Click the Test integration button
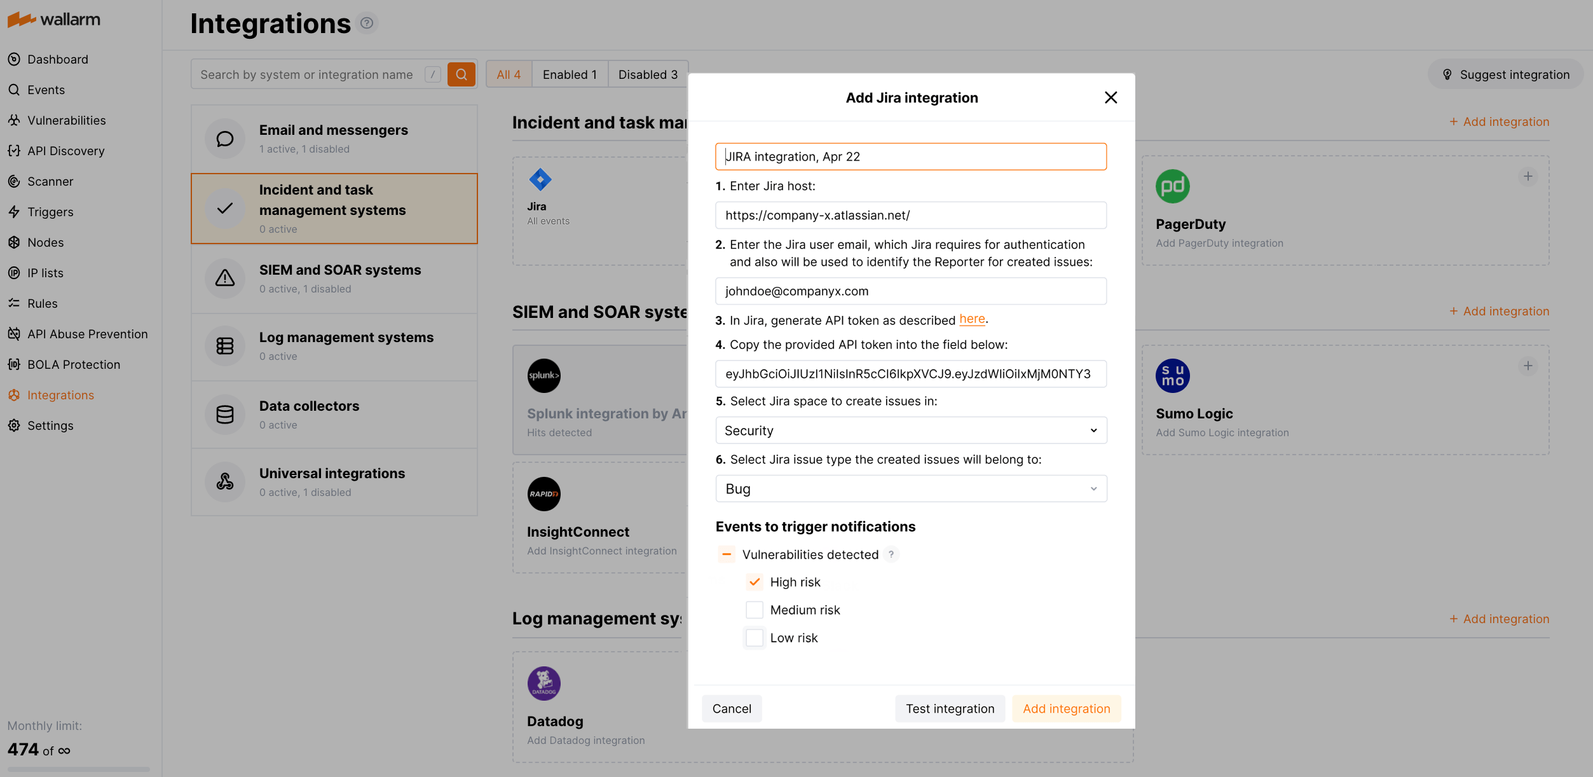Viewport: 1593px width, 777px height. coord(949,708)
